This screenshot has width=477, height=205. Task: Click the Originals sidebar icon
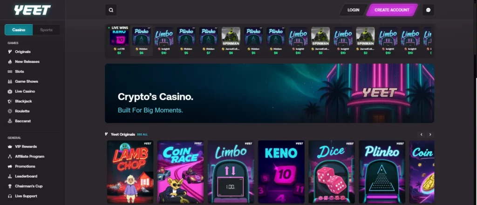pos(10,52)
